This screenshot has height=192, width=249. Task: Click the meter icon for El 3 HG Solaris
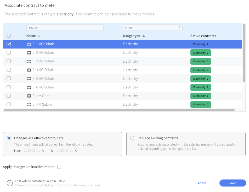(29, 62)
